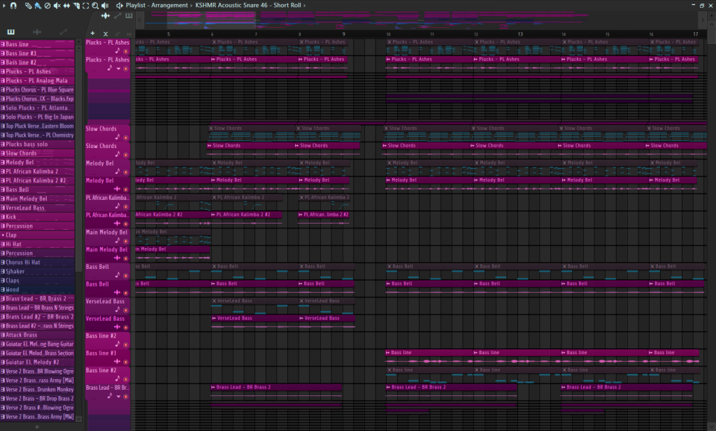Viewport: 716px width, 431px height.
Task: Activate the Playback speaker tool
Action: click(x=104, y=6)
